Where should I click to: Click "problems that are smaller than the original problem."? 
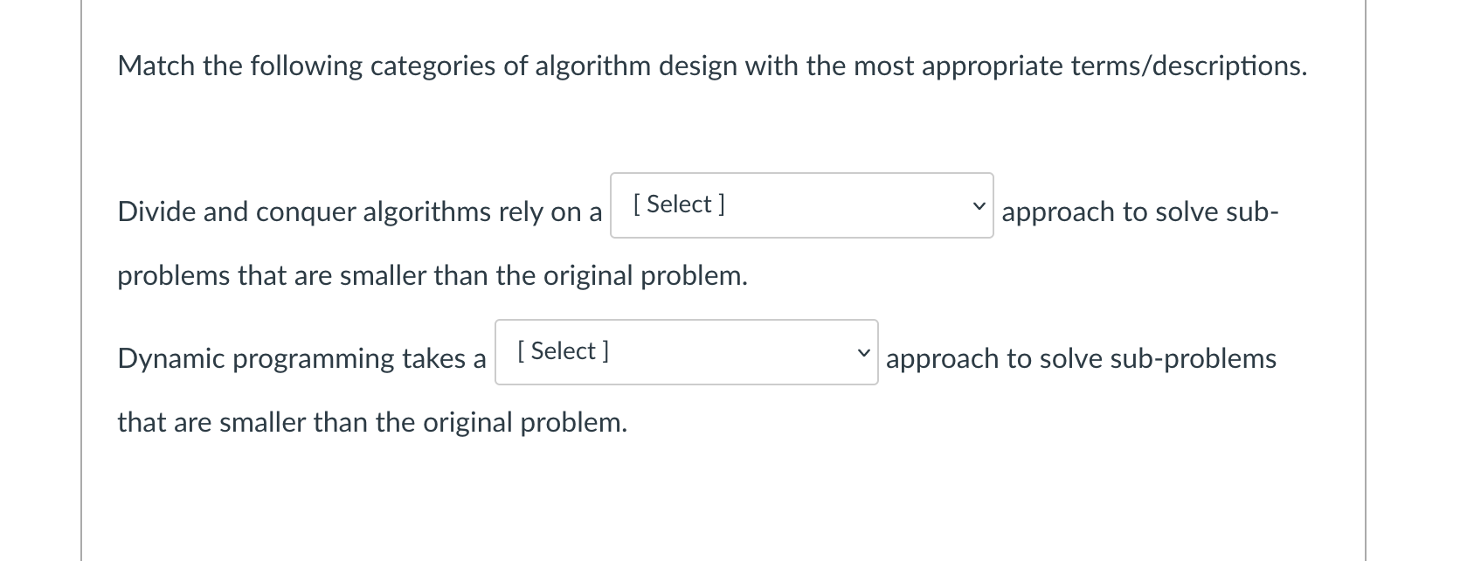[432, 276]
